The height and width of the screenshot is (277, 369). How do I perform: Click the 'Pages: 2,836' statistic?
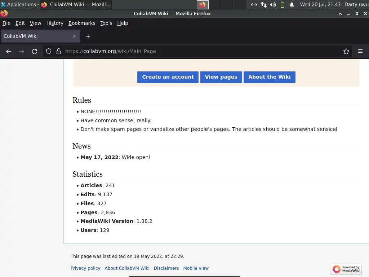[x=98, y=212]
